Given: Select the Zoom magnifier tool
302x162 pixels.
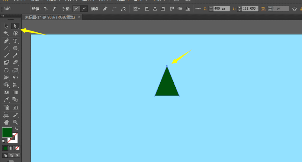Looking at the screenshot, I should (15, 122).
